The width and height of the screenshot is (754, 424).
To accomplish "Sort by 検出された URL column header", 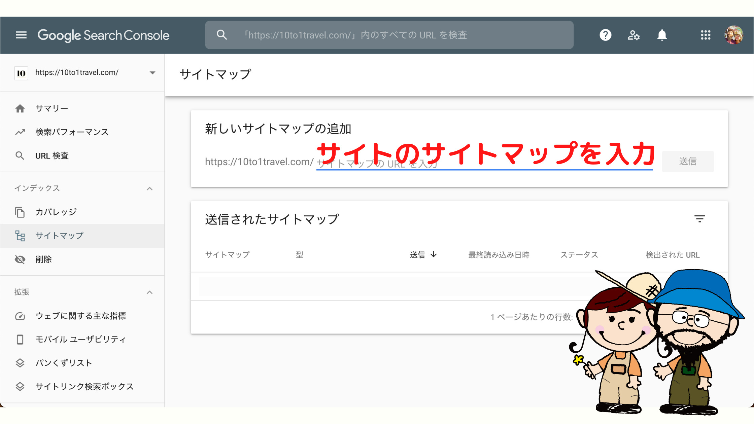I will coord(673,255).
